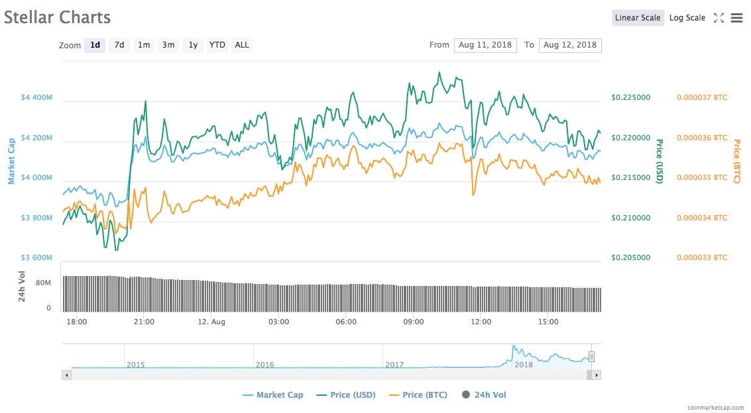Click the left arrow of range scrollbar
This screenshot has width=751, height=413.
click(66, 375)
